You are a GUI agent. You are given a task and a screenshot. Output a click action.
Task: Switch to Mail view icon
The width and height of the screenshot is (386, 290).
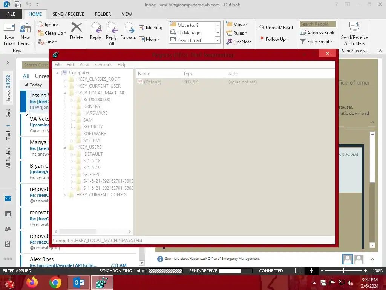[x=8, y=198]
